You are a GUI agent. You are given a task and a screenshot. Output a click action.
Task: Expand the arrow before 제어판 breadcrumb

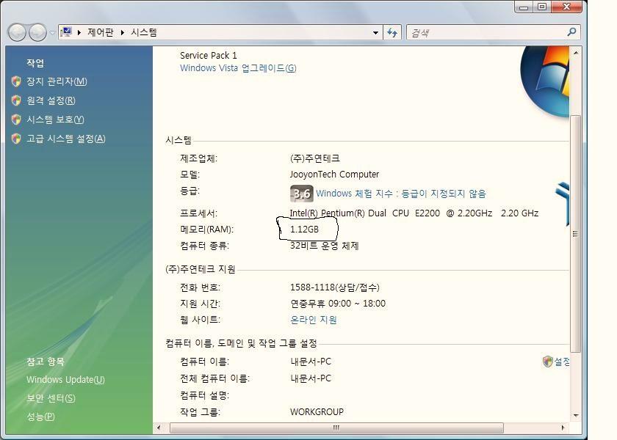(79, 32)
